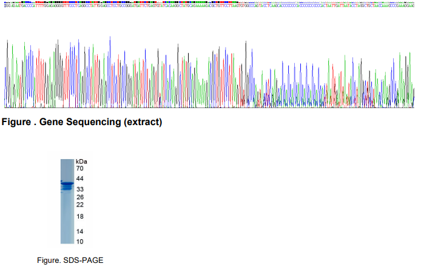Click the 33 kDa marker label
Screen dimensions: 421x269
click(x=79, y=189)
